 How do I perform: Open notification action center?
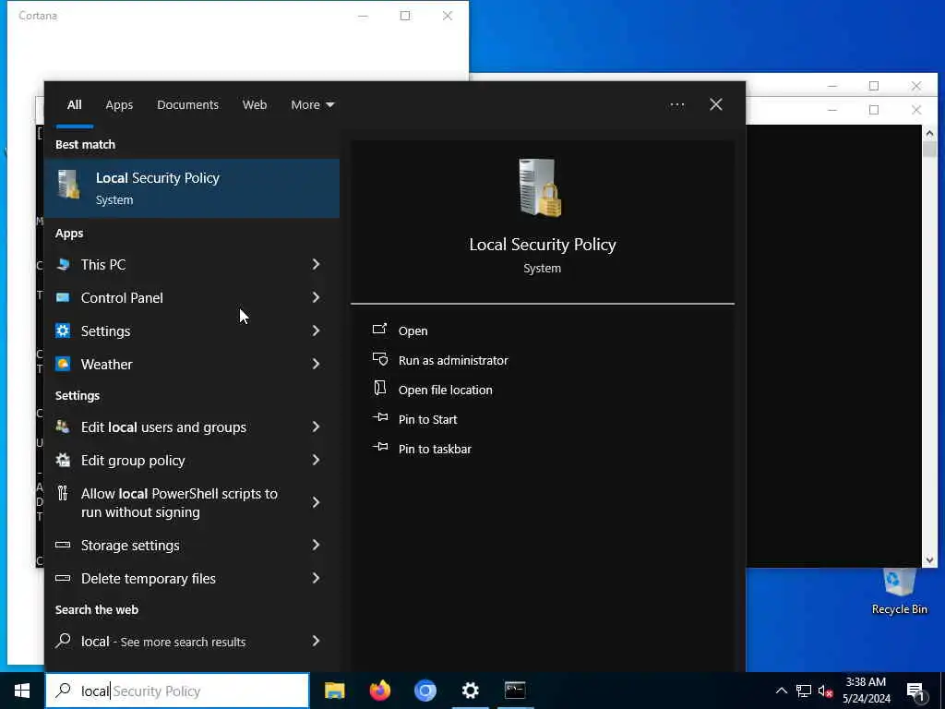click(x=915, y=691)
